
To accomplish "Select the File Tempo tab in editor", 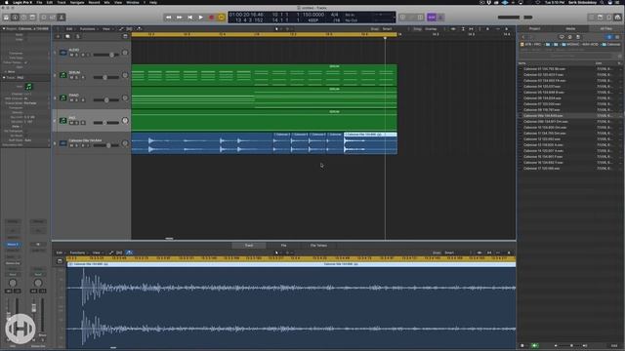I will click(318, 246).
